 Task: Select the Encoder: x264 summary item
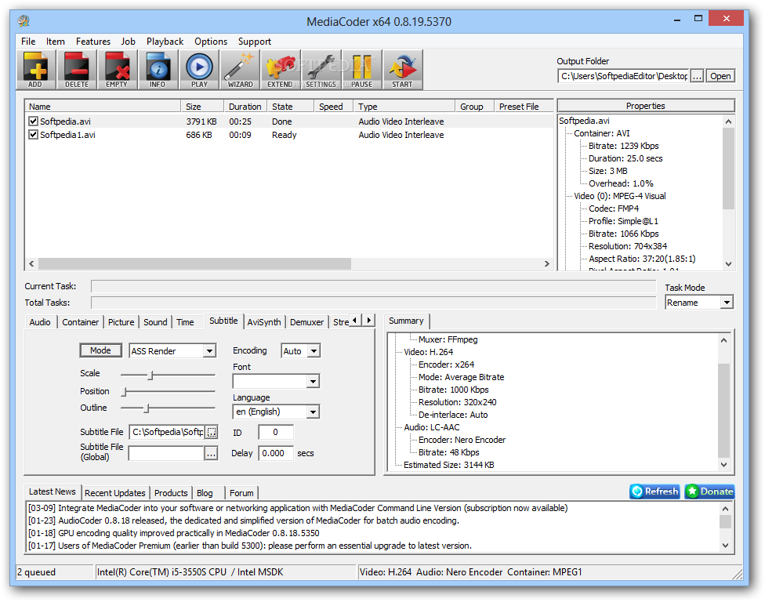pyautogui.click(x=446, y=364)
